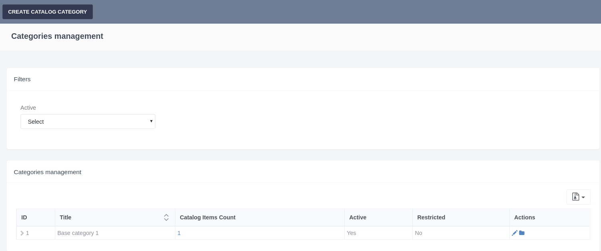Viewport: 601px width, 251px height.
Task: Expand row 1 with the chevron arrow
Action: coord(22,233)
